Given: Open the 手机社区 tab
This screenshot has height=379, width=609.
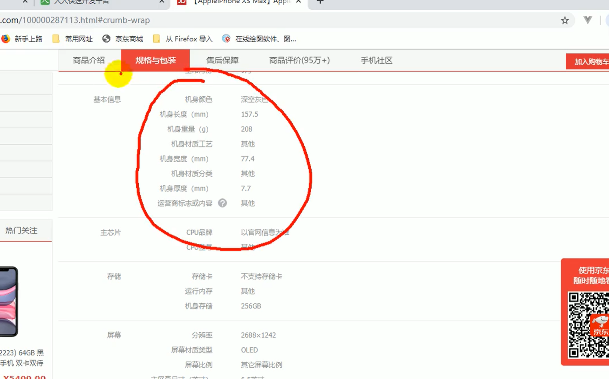Looking at the screenshot, I should (x=376, y=60).
